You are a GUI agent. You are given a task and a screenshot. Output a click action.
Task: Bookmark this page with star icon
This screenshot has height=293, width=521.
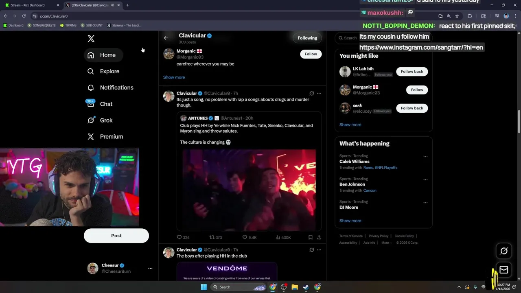[x=457, y=16]
